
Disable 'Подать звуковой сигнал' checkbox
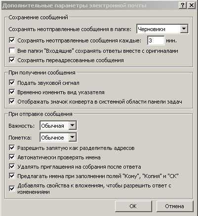click(12, 83)
